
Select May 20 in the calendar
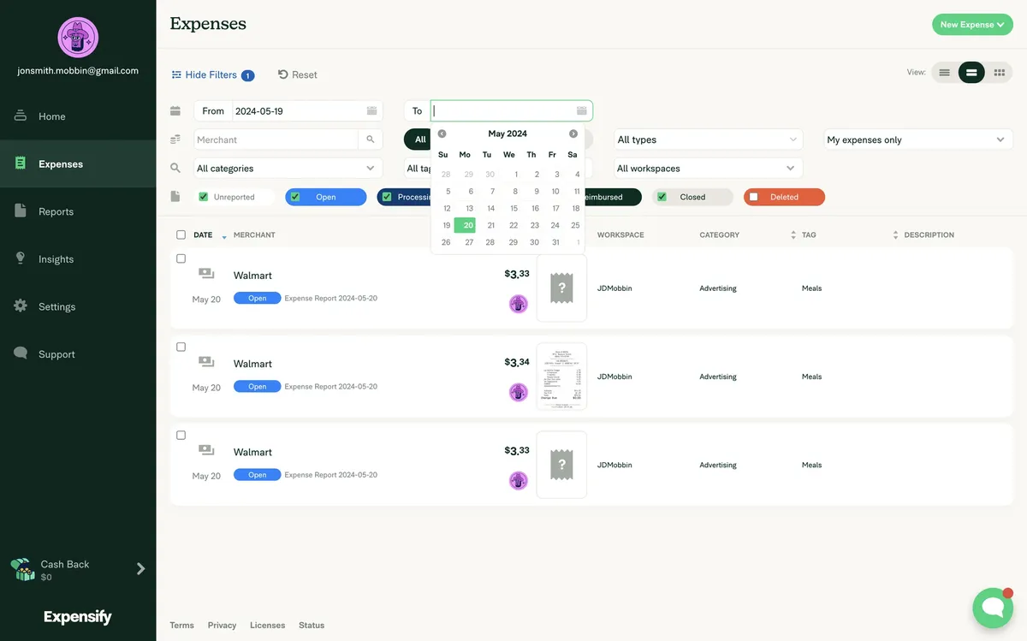tap(465, 226)
